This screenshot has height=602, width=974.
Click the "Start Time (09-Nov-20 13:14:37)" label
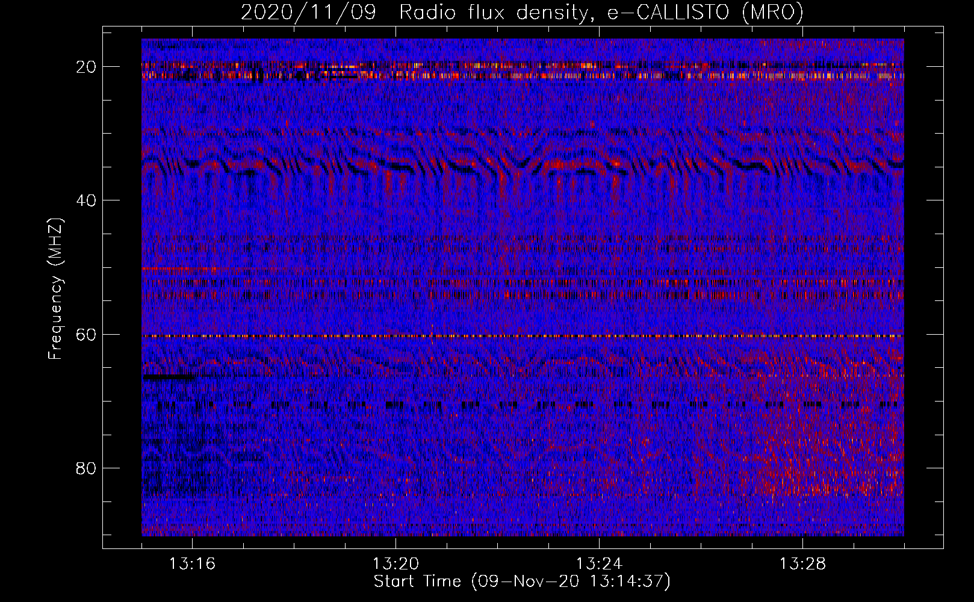[x=522, y=582]
